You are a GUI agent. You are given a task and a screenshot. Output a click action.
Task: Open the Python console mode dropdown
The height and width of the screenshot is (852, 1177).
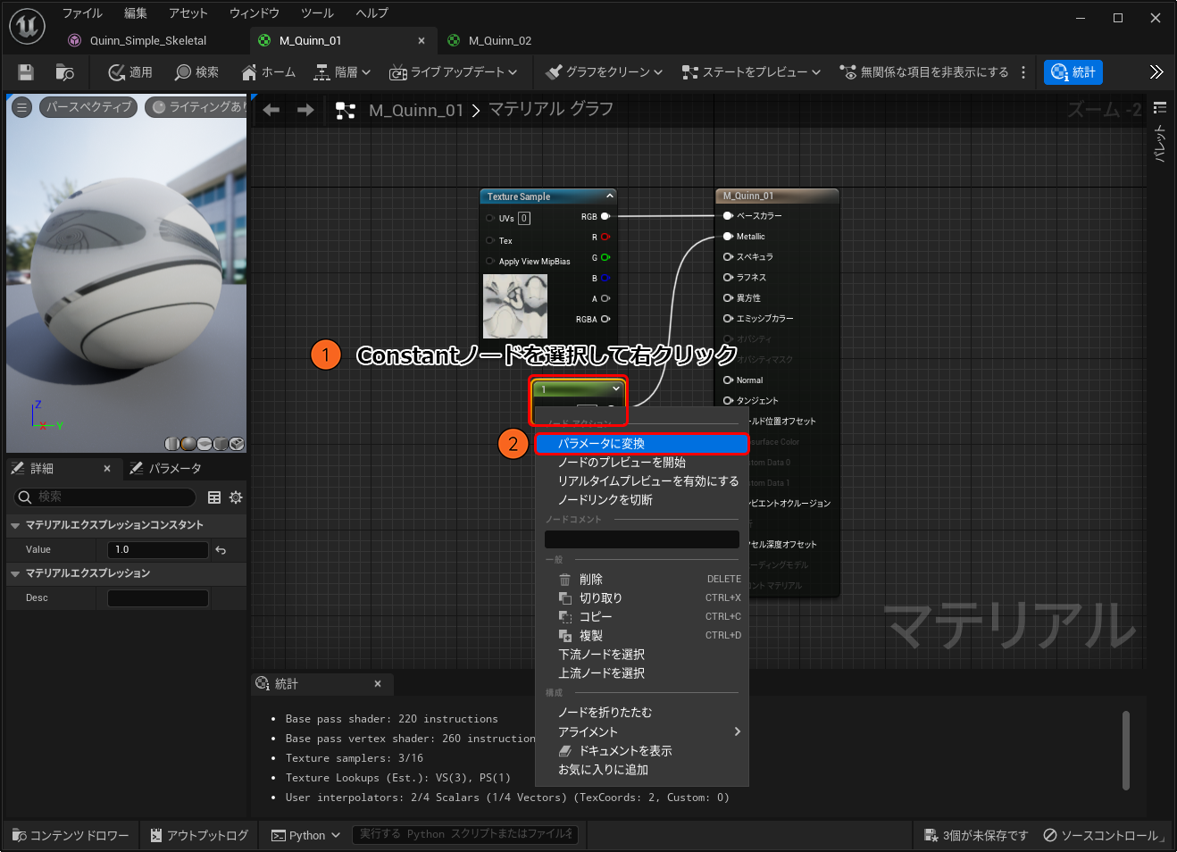306,835
